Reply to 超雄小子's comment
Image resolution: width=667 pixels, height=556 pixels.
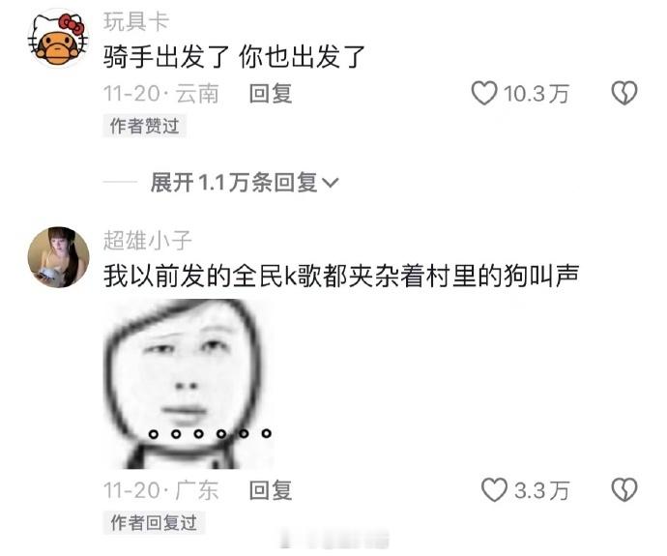pyautogui.click(x=271, y=490)
